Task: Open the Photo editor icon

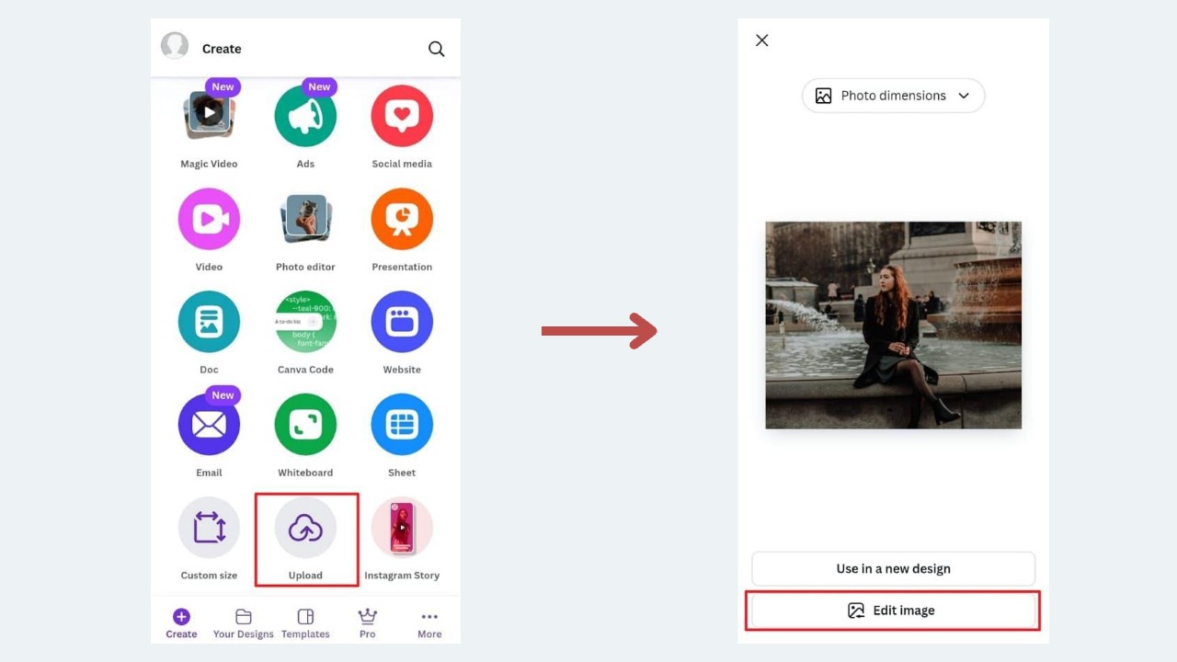Action: [x=305, y=219]
